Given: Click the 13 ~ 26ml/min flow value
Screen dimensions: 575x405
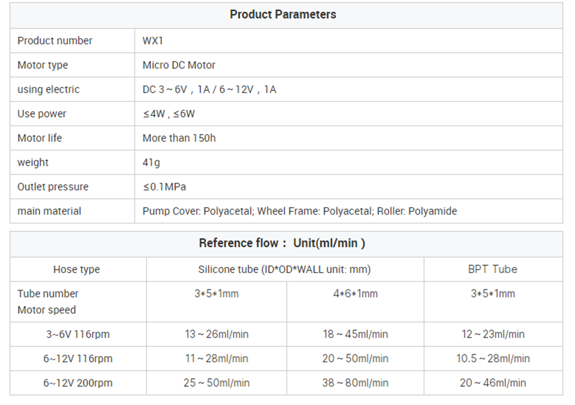Looking at the screenshot, I should (x=217, y=334).
